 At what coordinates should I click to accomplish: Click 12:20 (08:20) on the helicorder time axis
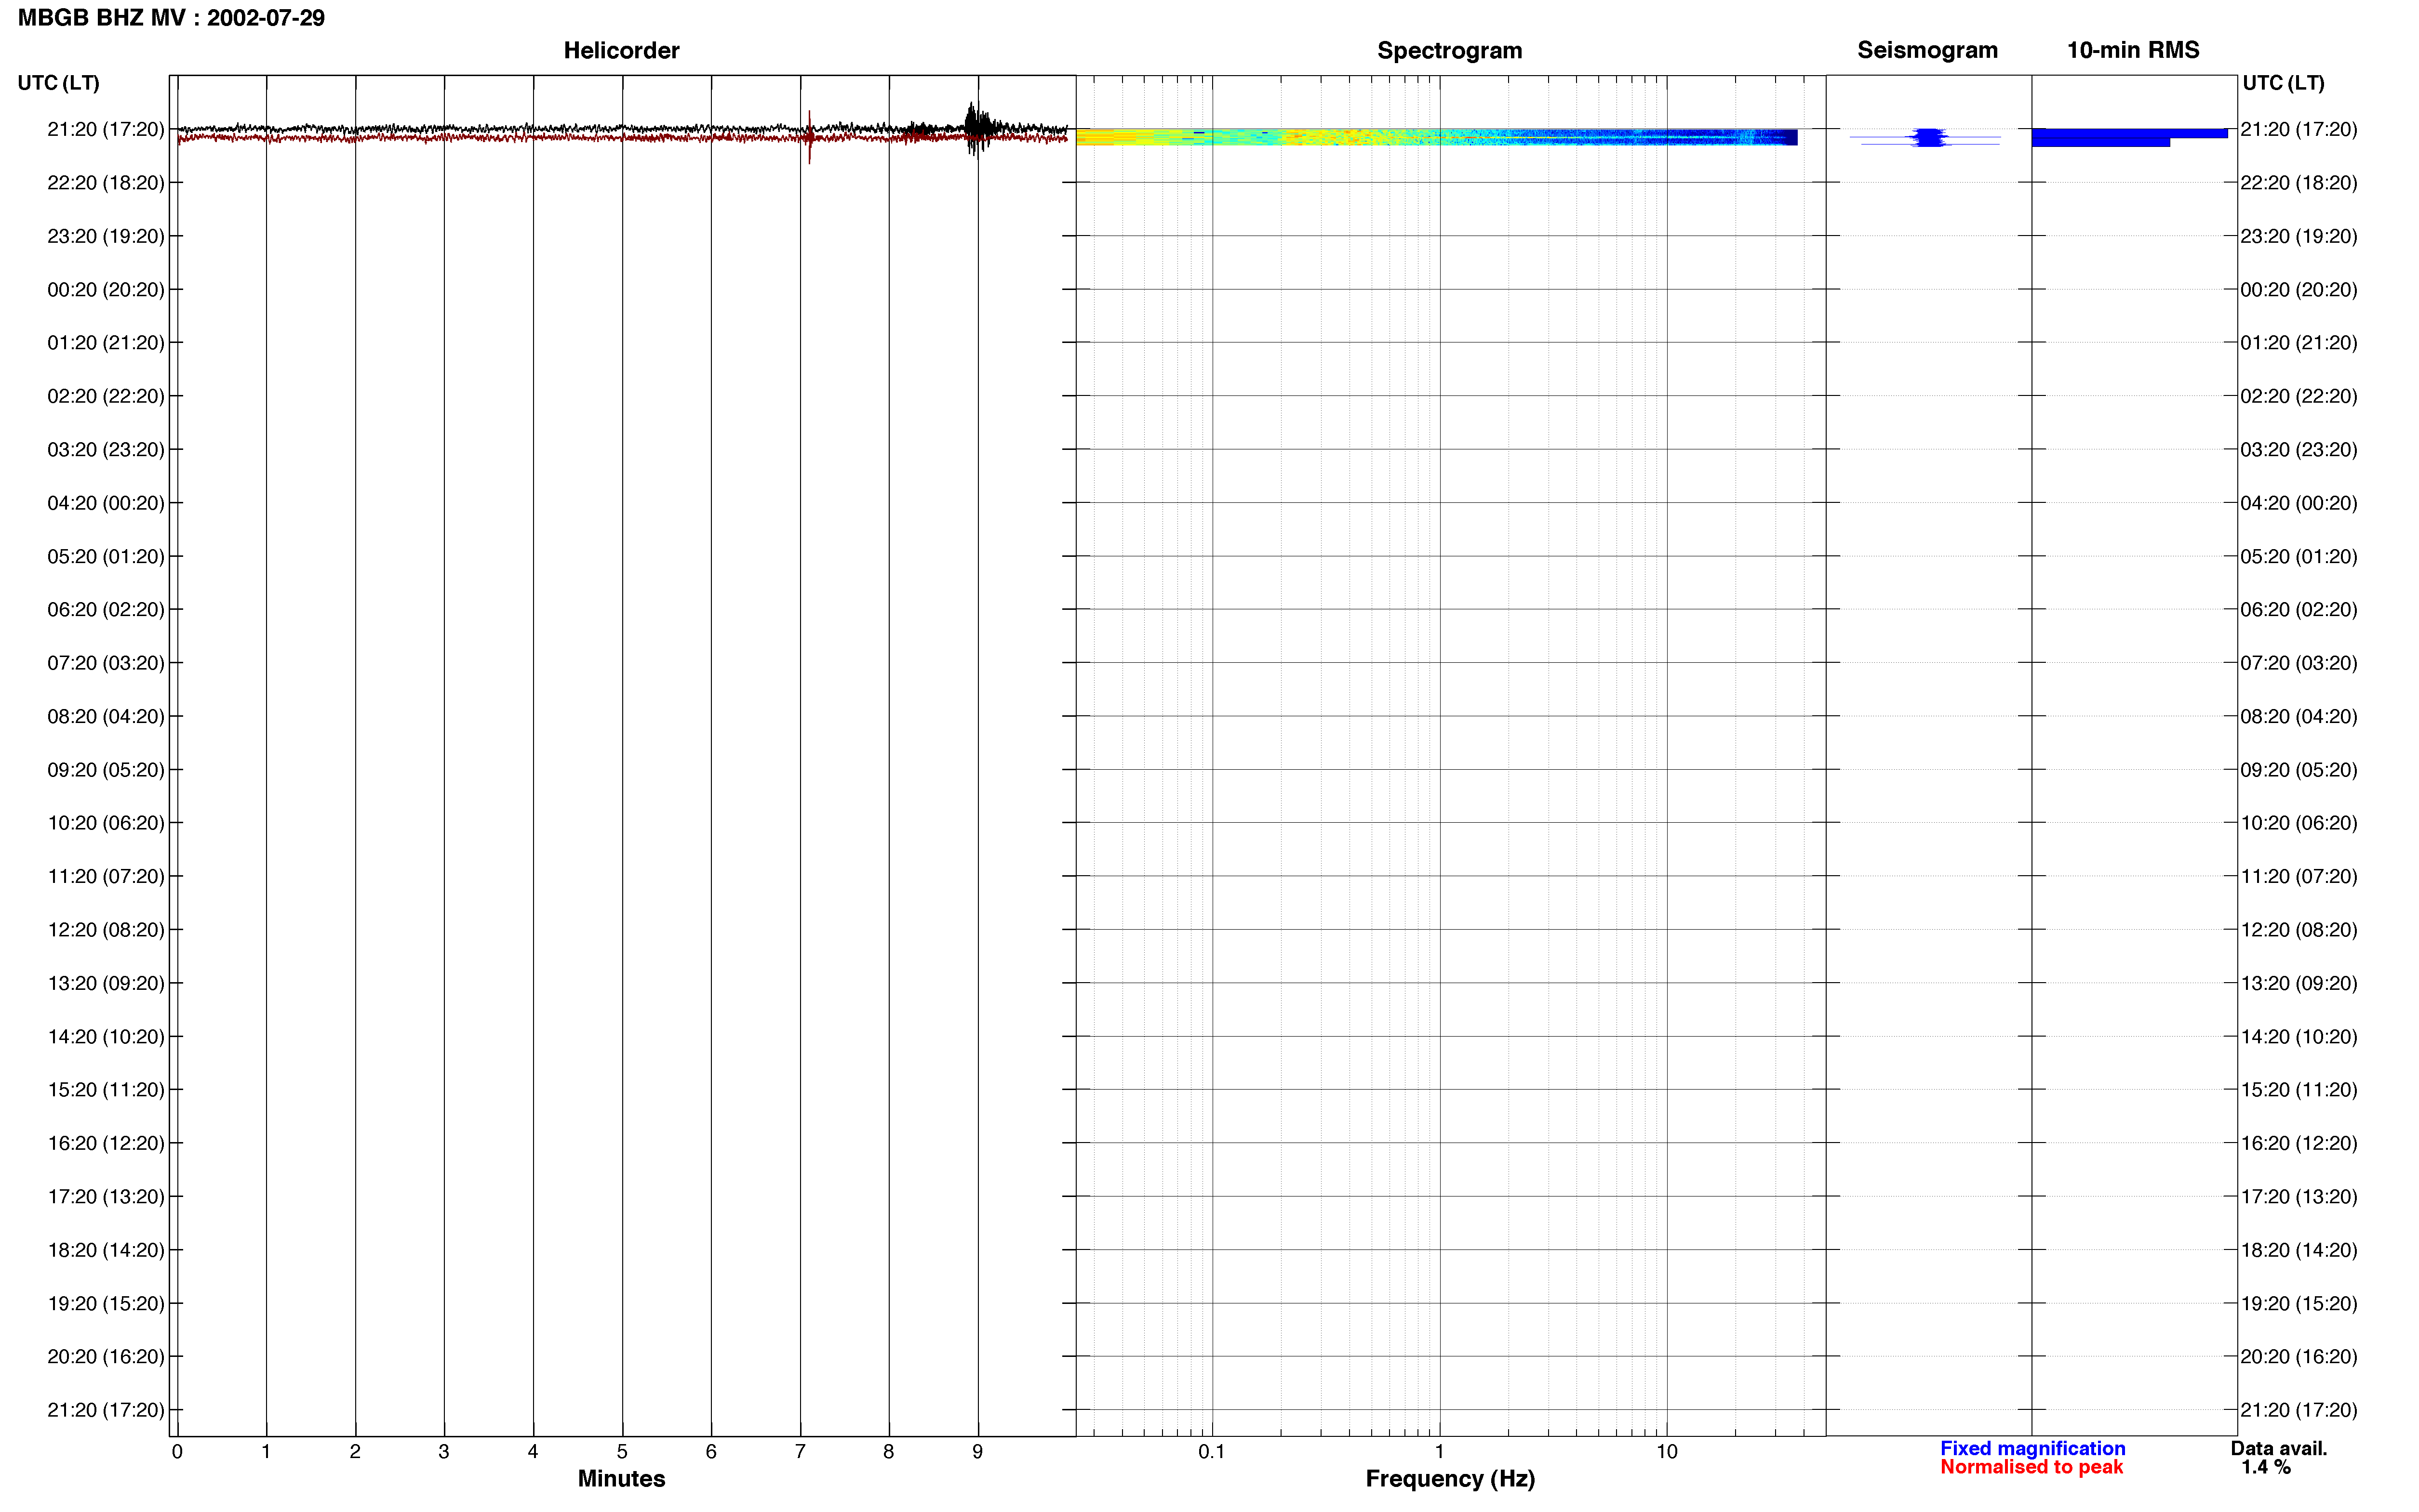(106, 930)
